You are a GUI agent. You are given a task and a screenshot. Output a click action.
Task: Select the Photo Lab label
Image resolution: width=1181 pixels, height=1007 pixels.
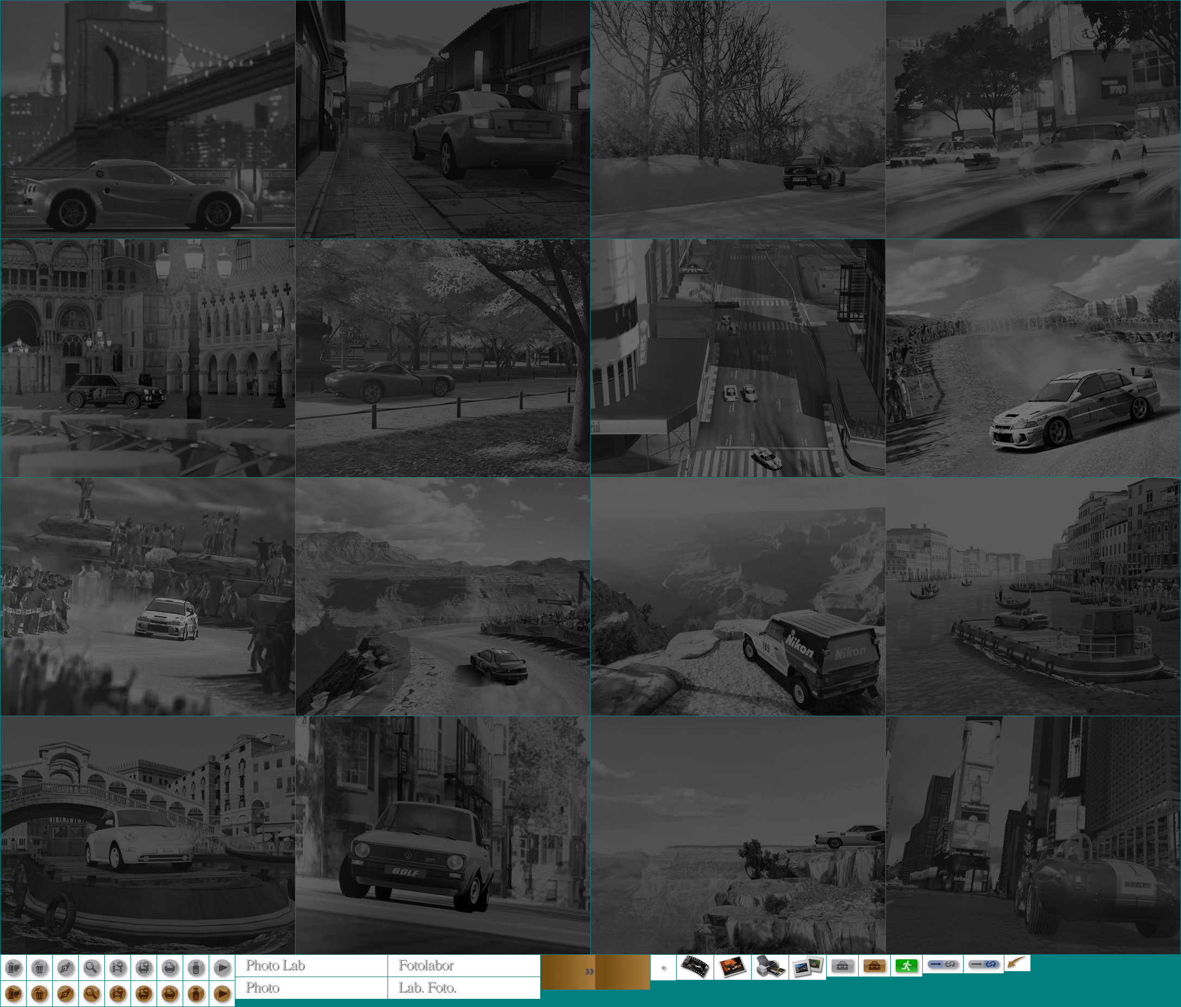(276, 965)
